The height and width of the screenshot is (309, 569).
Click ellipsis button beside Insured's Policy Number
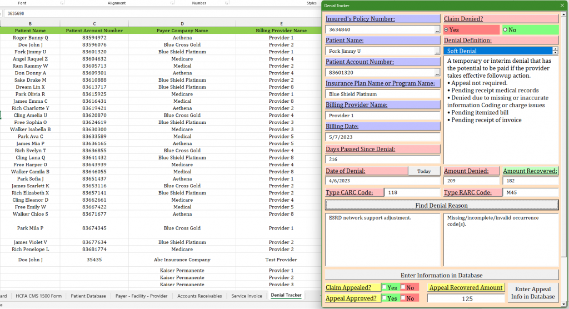pyautogui.click(x=437, y=30)
